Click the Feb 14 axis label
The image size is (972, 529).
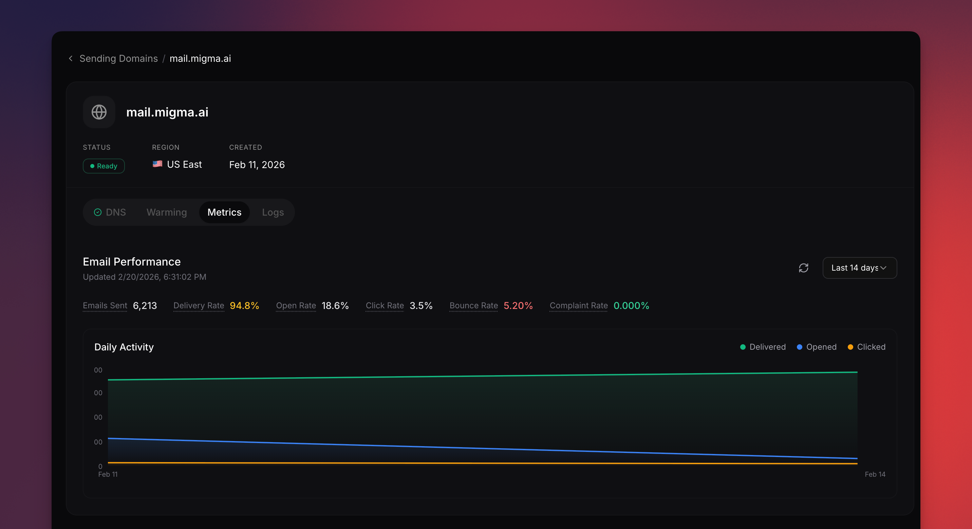(875, 474)
